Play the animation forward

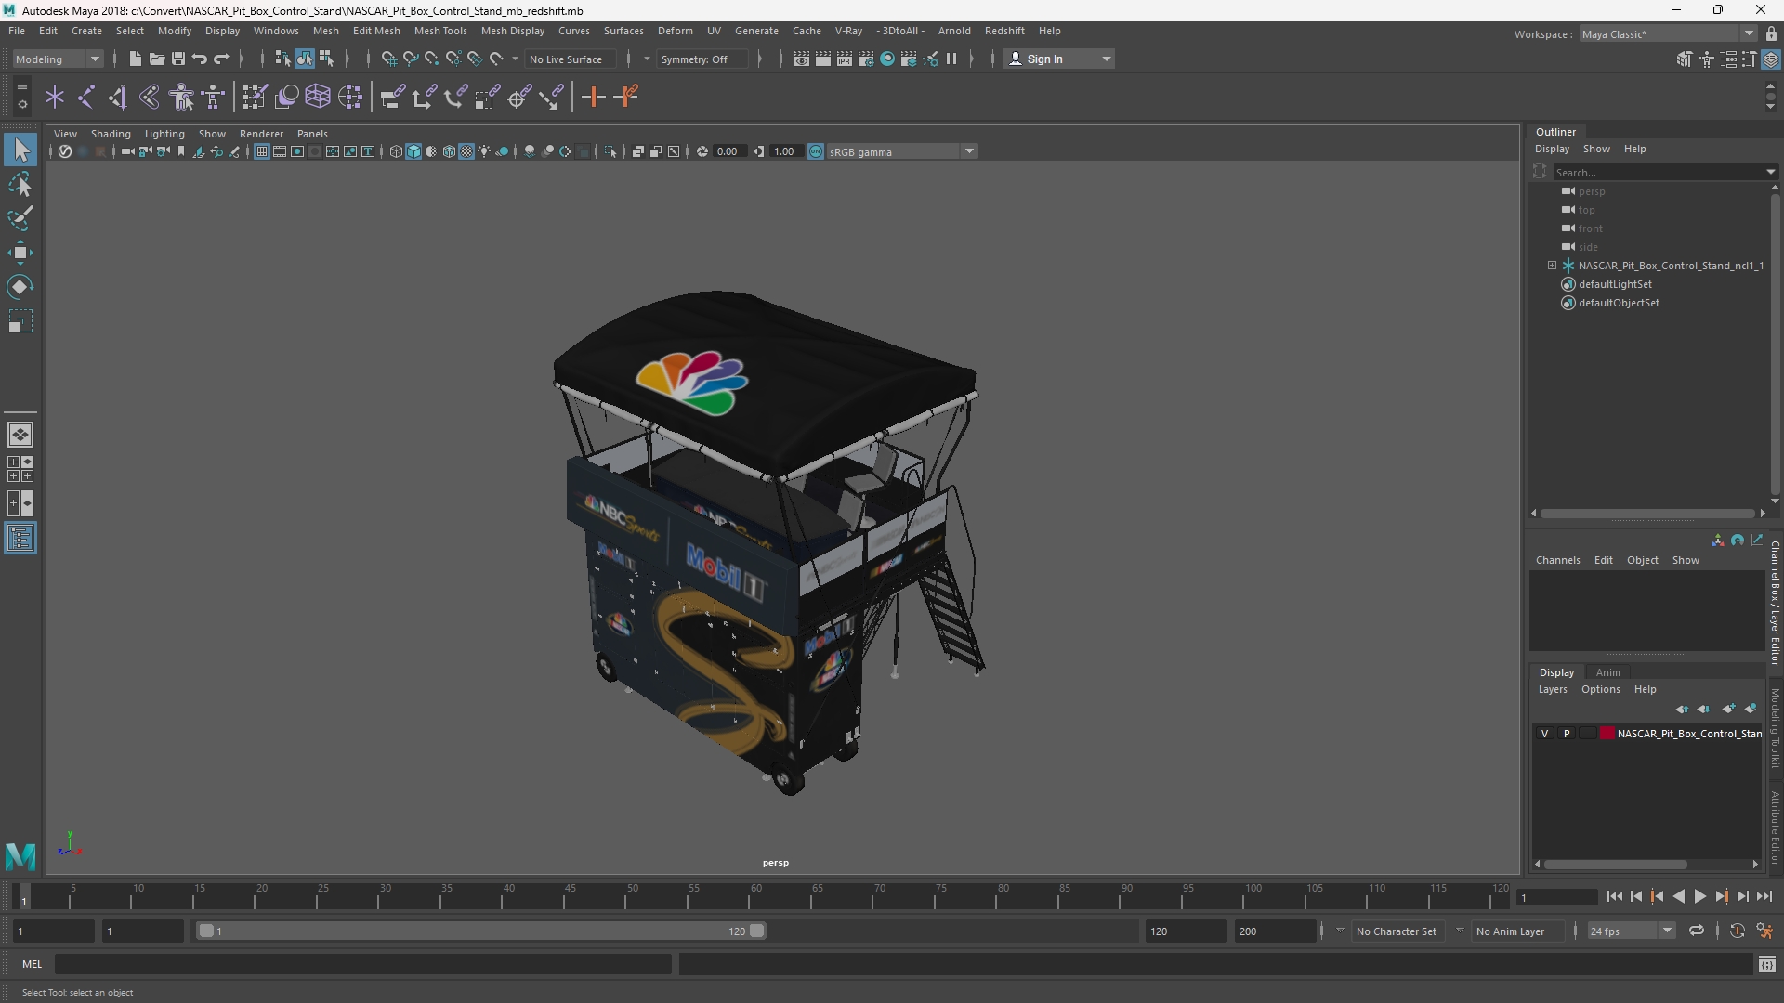[1699, 897]
